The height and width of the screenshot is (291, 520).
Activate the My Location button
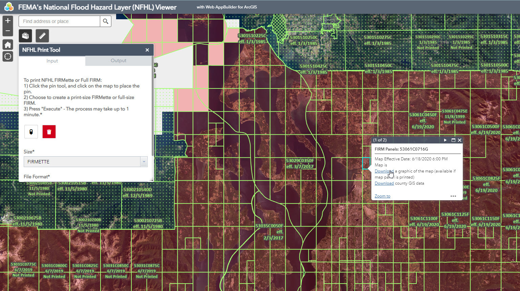pos(8,56)
